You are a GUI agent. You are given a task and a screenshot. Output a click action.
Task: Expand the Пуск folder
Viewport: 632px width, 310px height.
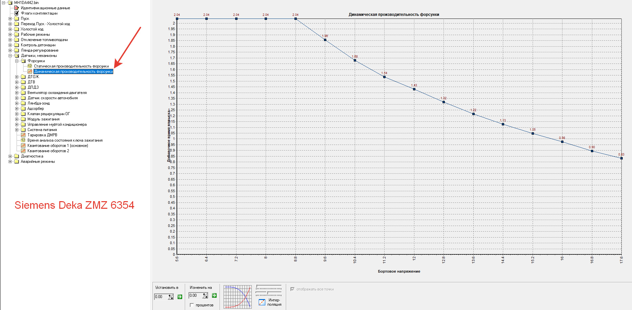coord(10,19)
